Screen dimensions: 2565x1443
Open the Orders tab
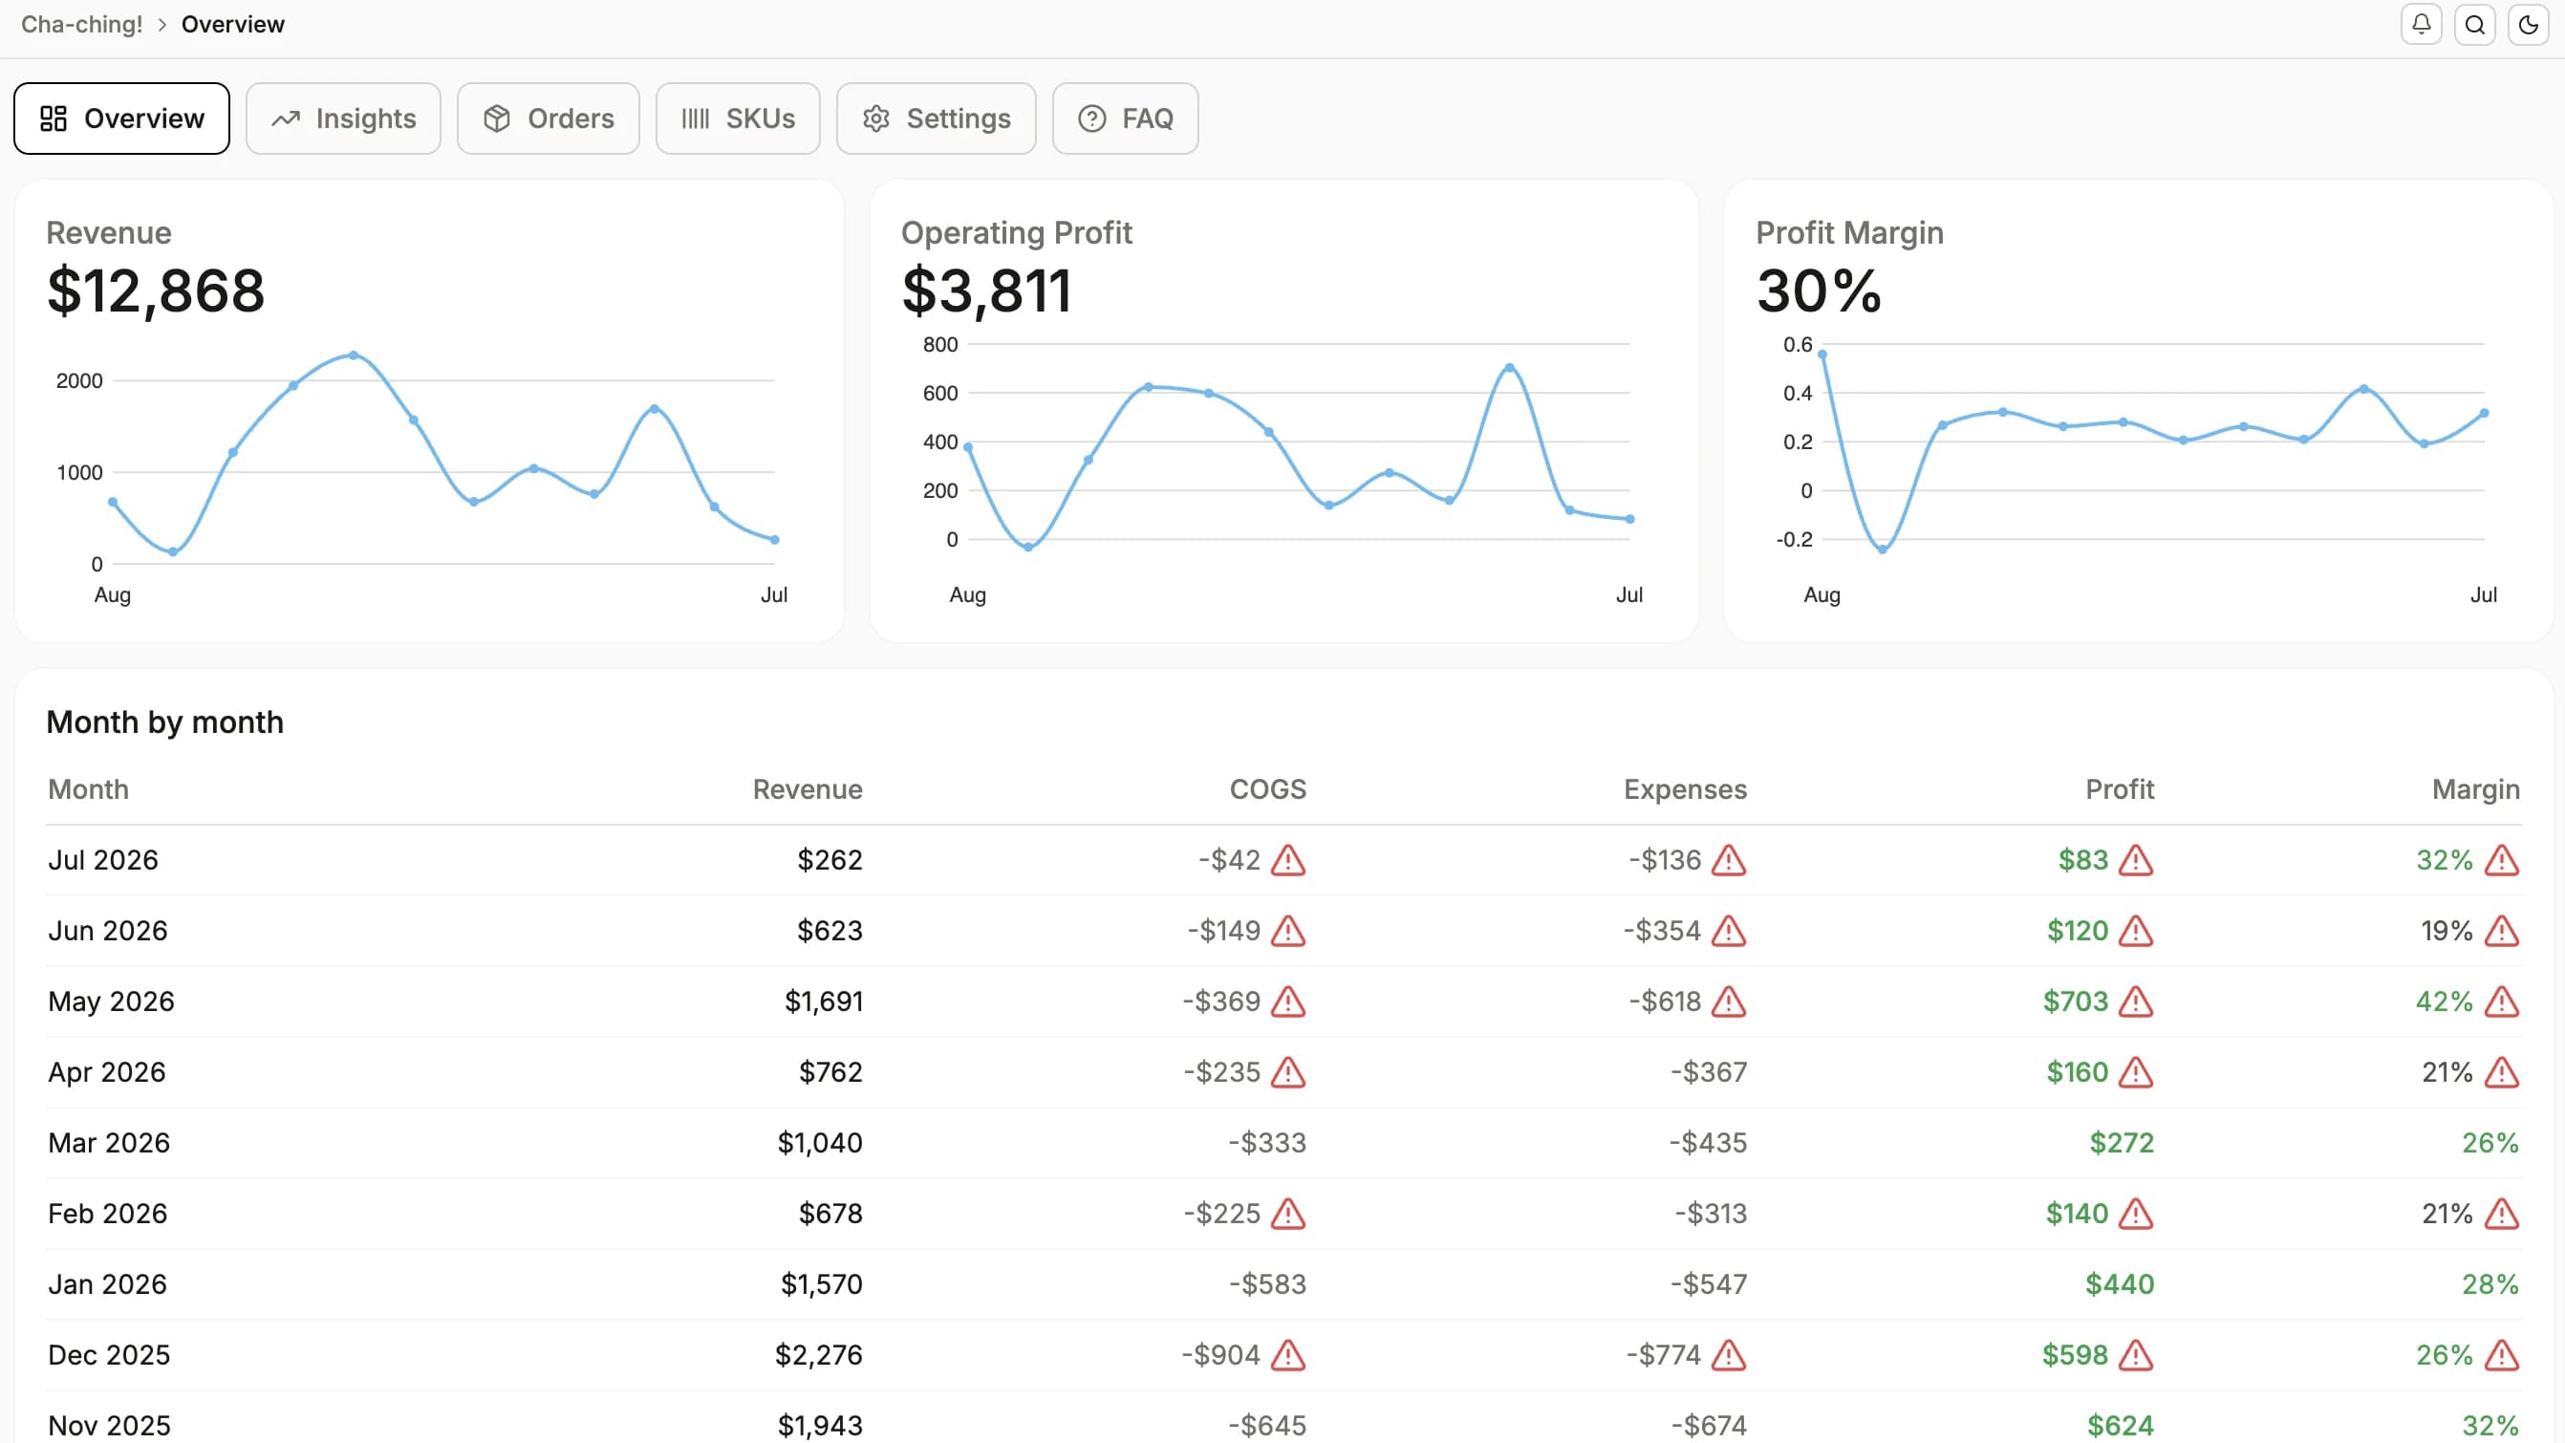[549, 118]
